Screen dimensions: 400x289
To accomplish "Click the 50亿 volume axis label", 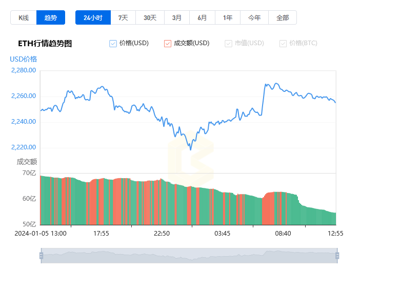I will (29, 224).
